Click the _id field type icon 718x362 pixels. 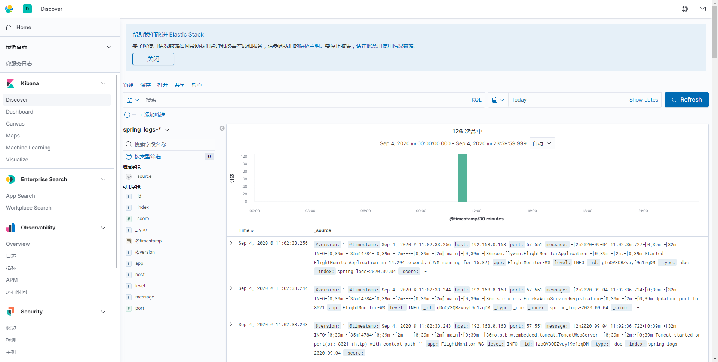coord(129,197)
